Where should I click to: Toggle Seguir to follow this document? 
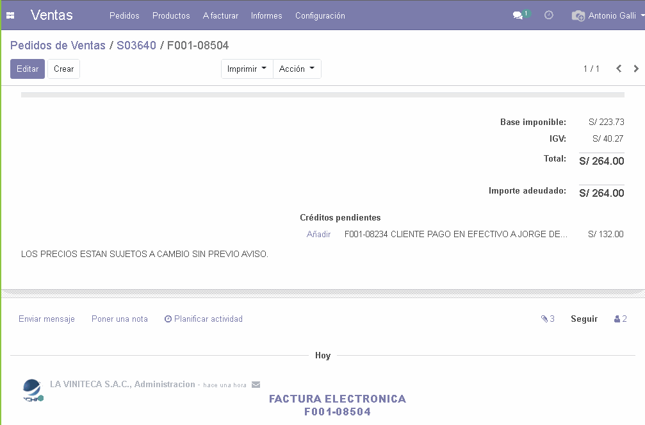click(584, 319)
